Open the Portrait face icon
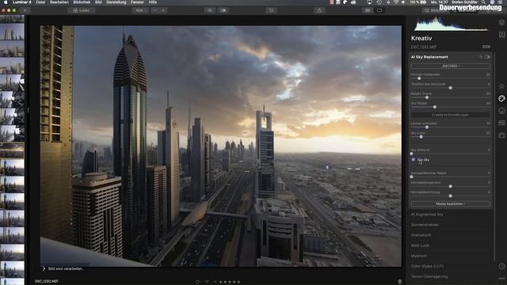 [501, 111]
